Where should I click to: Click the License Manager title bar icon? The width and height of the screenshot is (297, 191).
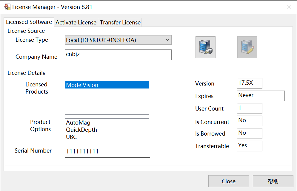coord(7,7)
